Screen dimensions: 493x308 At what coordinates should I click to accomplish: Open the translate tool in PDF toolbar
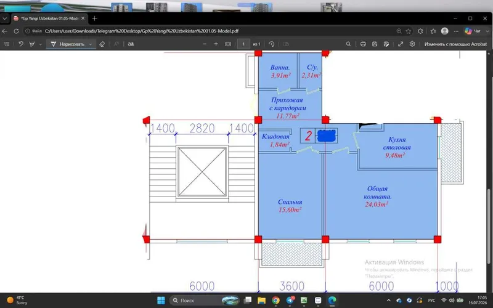[131, 44]
